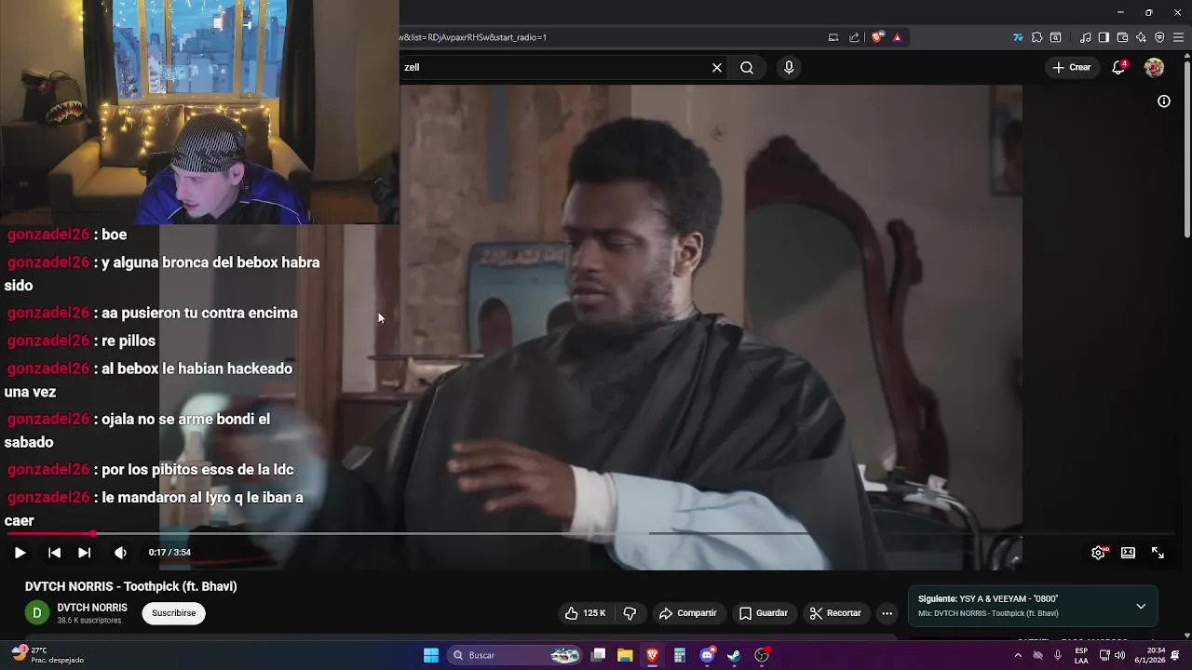Image resolution: width=1192 pixels, height=670 pixels.
Task: Expand the Siguiente playlist panel chevron
Action: 1141,606
